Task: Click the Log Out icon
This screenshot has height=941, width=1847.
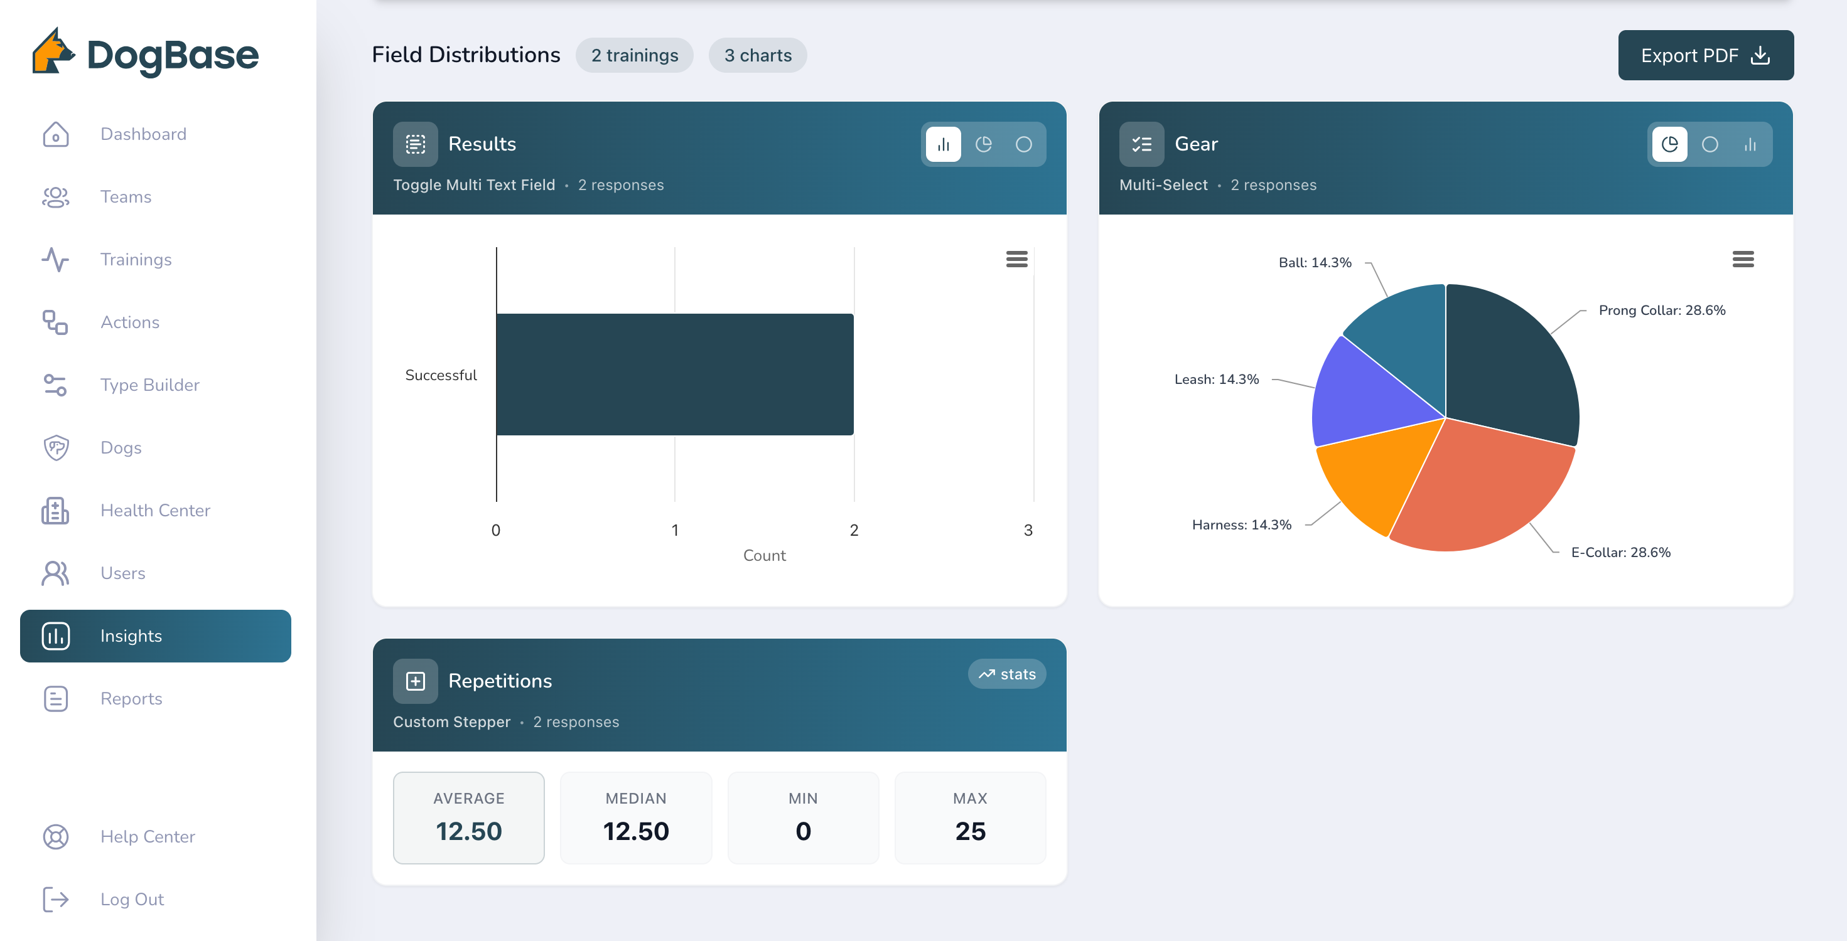Action: (56, 899)
